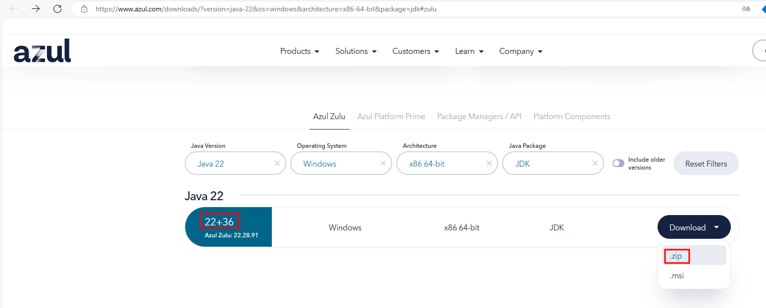This screenshot has height=308, width=766.
Task: Choose .zip from the download menu
Action: [694, 256]
